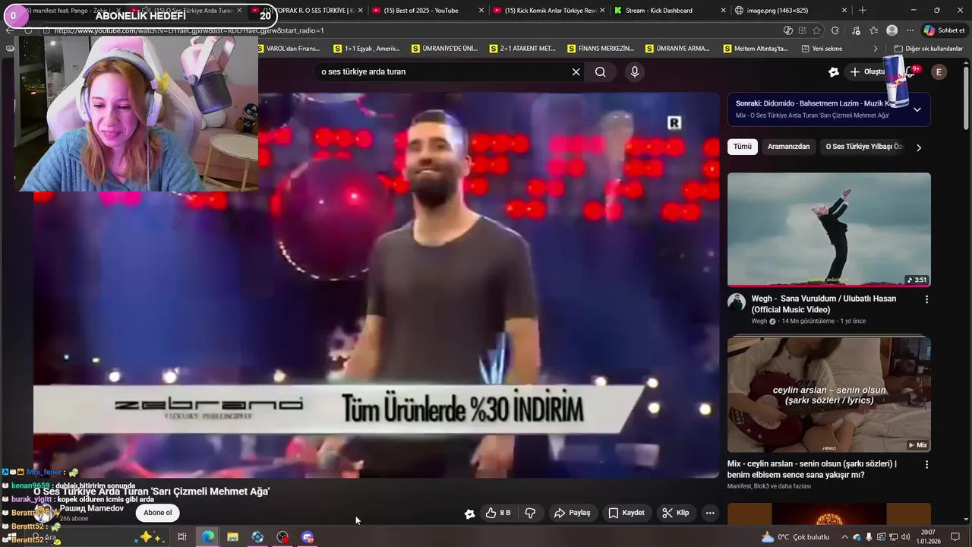This screenshot has width=972, height=547.
Task: Click the Paylaş share button
Action: [x=572, y=513]
